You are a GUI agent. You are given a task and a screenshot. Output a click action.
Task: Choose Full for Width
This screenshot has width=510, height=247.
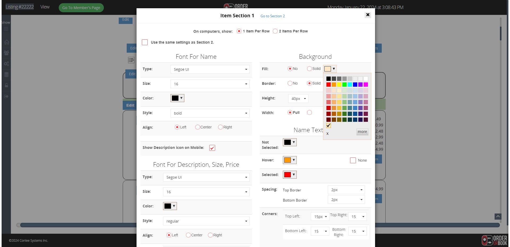pos(290,112)
